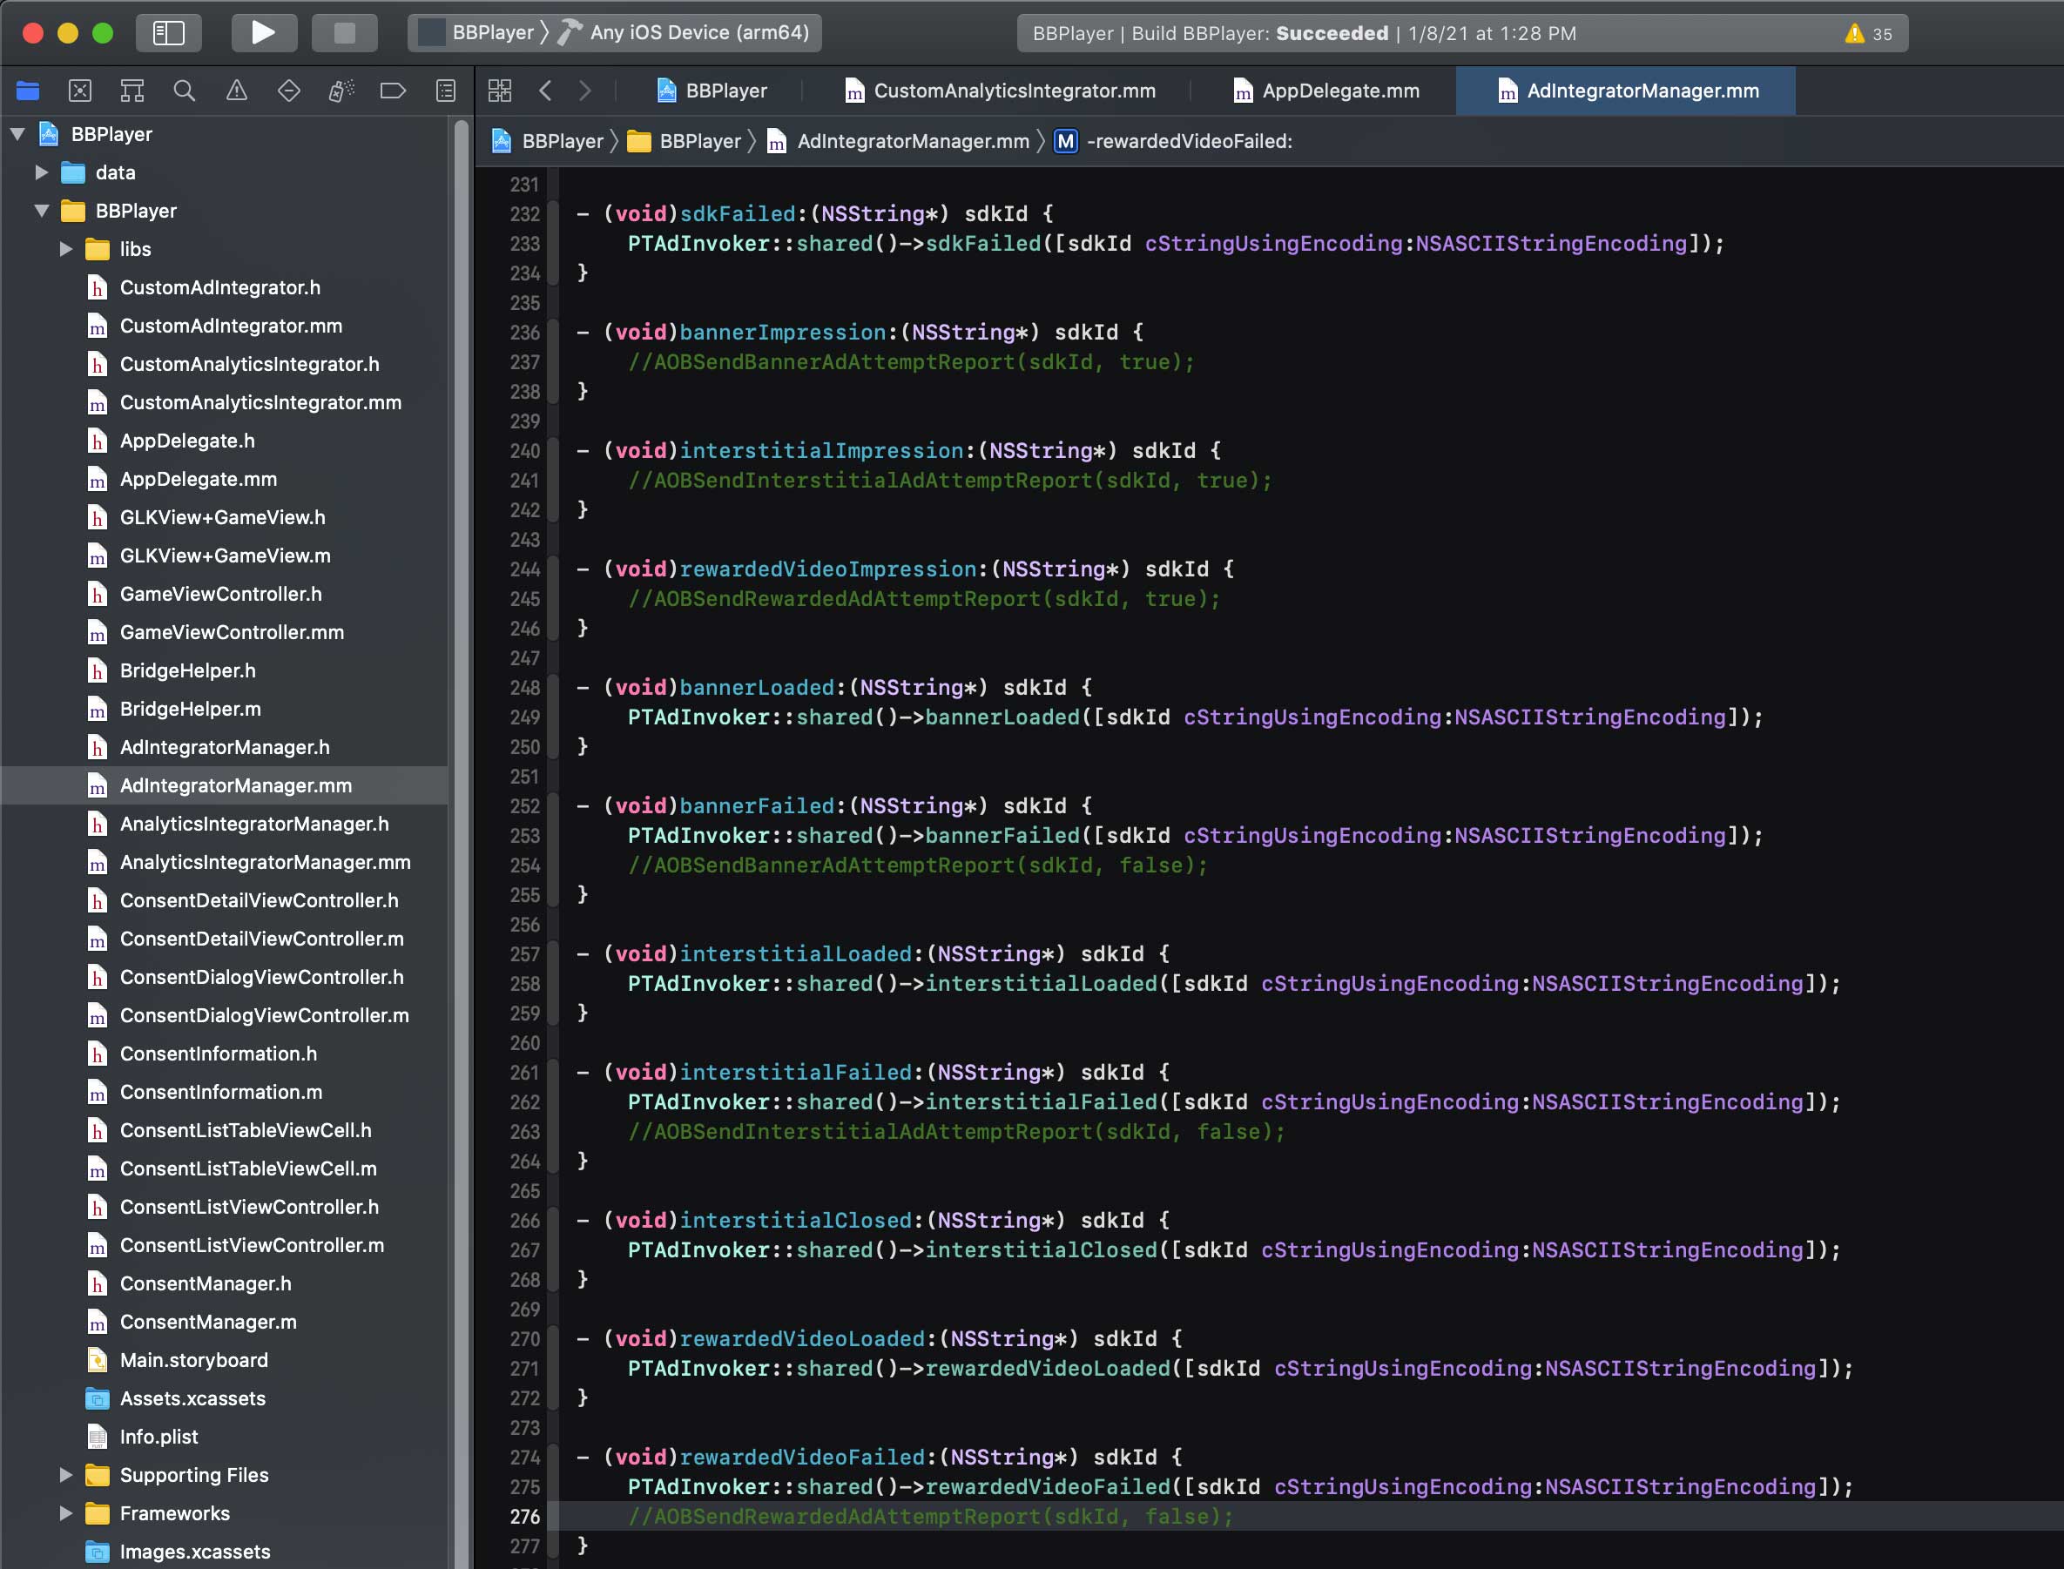
Task: Choose the BBPlayer scheme in toolbar
Action: (x=477, y=33)
